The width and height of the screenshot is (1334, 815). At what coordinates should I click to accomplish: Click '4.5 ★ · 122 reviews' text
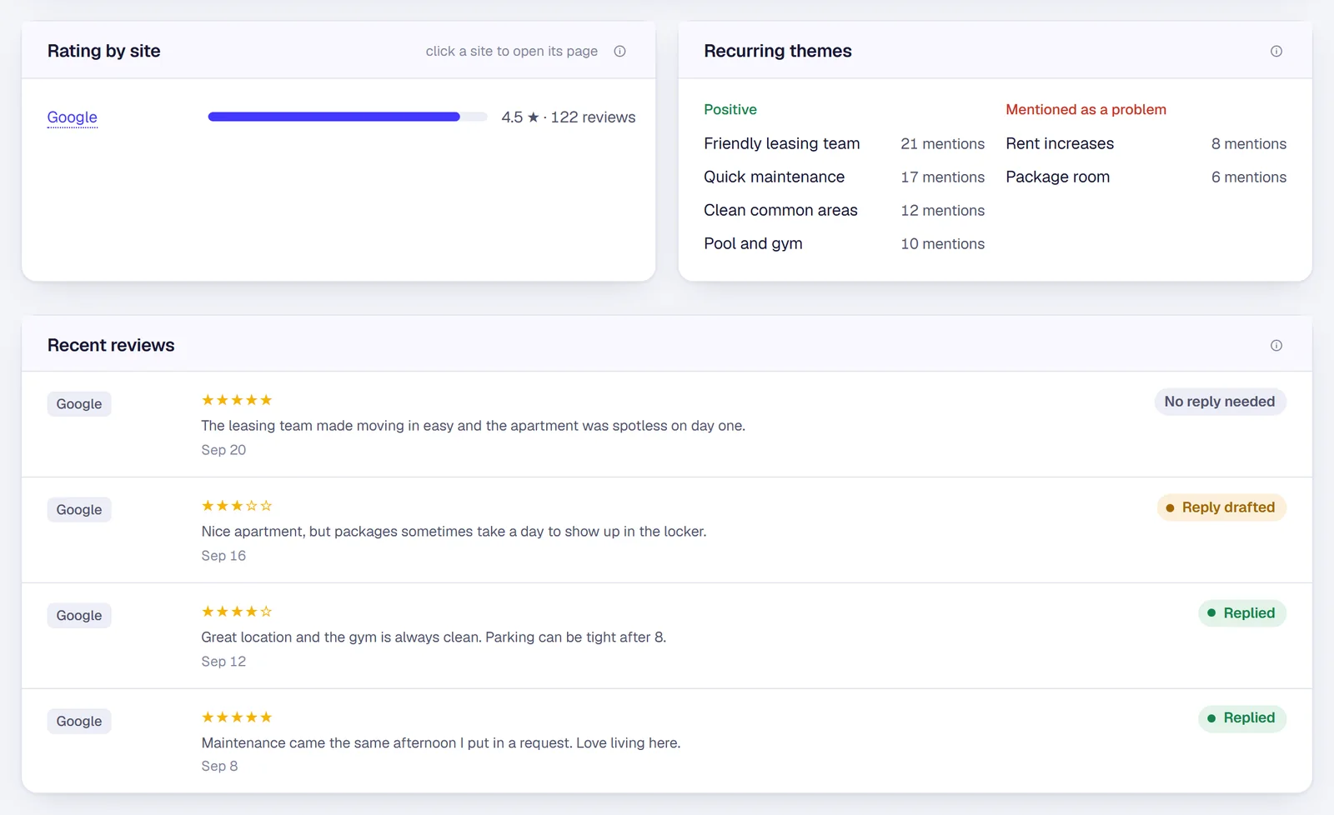click(569, 117)
